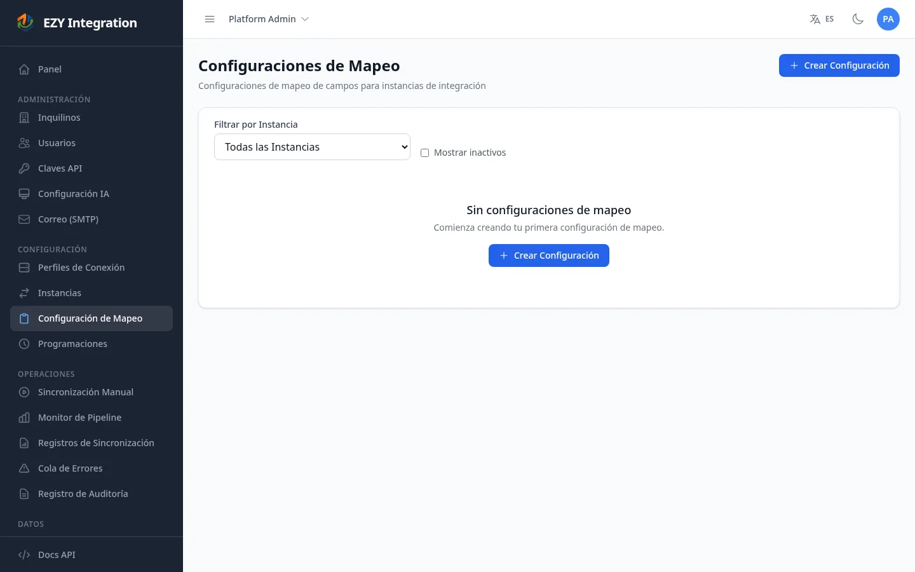
Task: Open Configuración IA sidebar entry
Action: [91, 194]
